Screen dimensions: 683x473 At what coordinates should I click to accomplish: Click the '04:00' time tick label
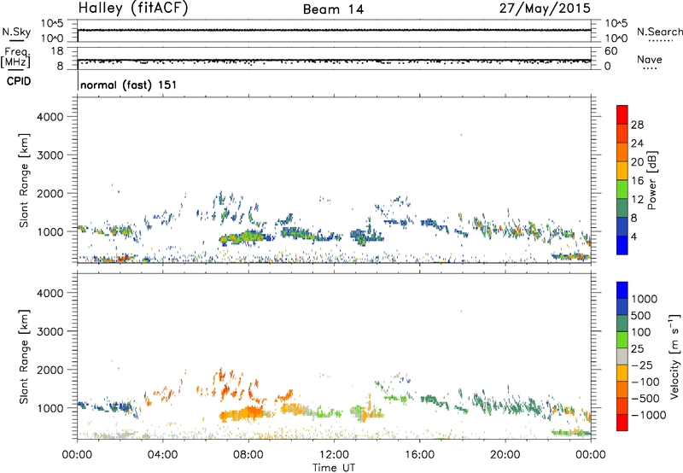(x=163, y=455)
